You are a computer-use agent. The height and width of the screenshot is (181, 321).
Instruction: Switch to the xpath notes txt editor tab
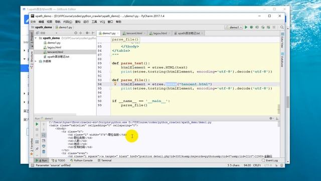(x=189, y=33)
